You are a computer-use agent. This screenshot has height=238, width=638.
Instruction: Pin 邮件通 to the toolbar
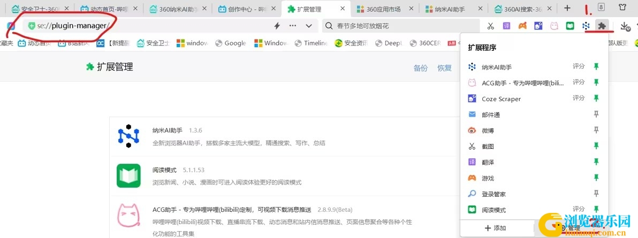(596, 114)
